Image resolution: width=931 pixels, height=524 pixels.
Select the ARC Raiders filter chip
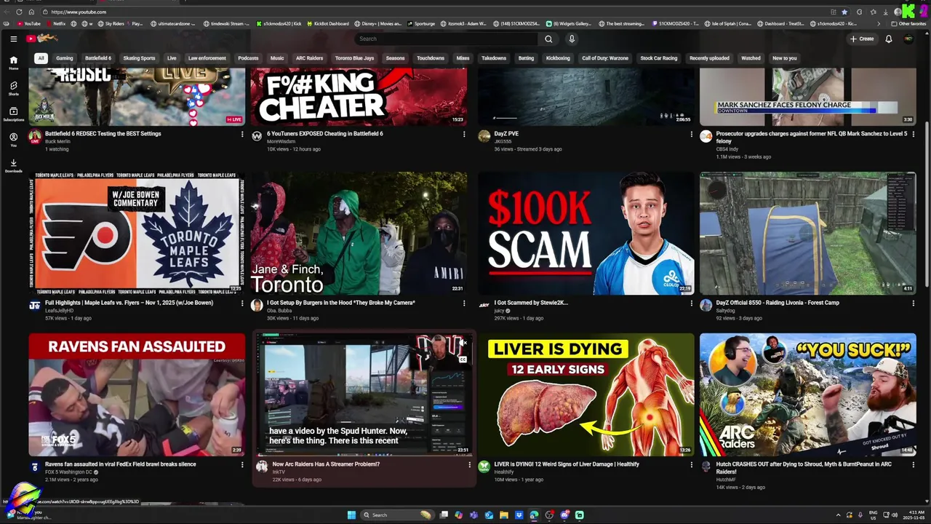click(309, 58)
